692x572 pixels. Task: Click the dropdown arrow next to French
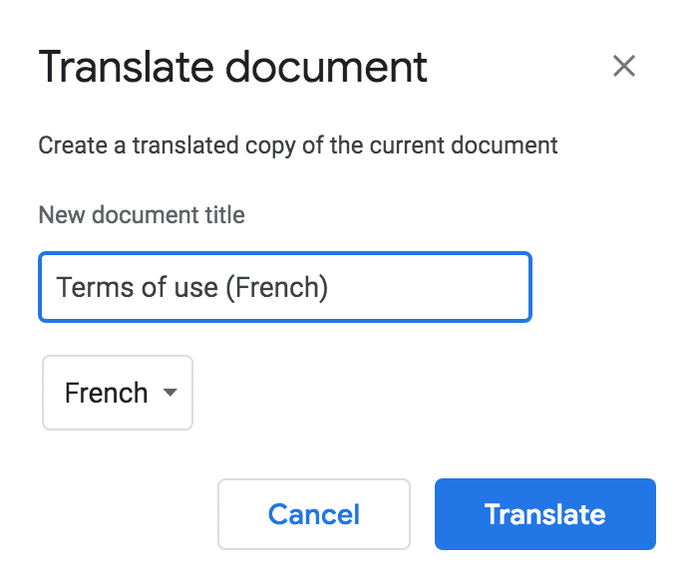170,393
